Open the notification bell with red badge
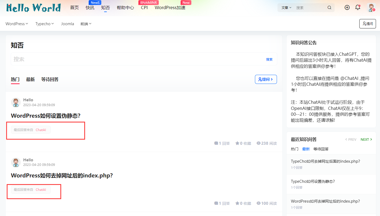This screenshot has height=216, width=380. coord(357,8)
